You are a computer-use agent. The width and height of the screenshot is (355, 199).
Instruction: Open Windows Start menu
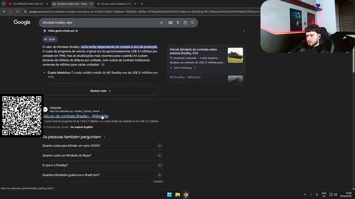(x=169, y=195)
